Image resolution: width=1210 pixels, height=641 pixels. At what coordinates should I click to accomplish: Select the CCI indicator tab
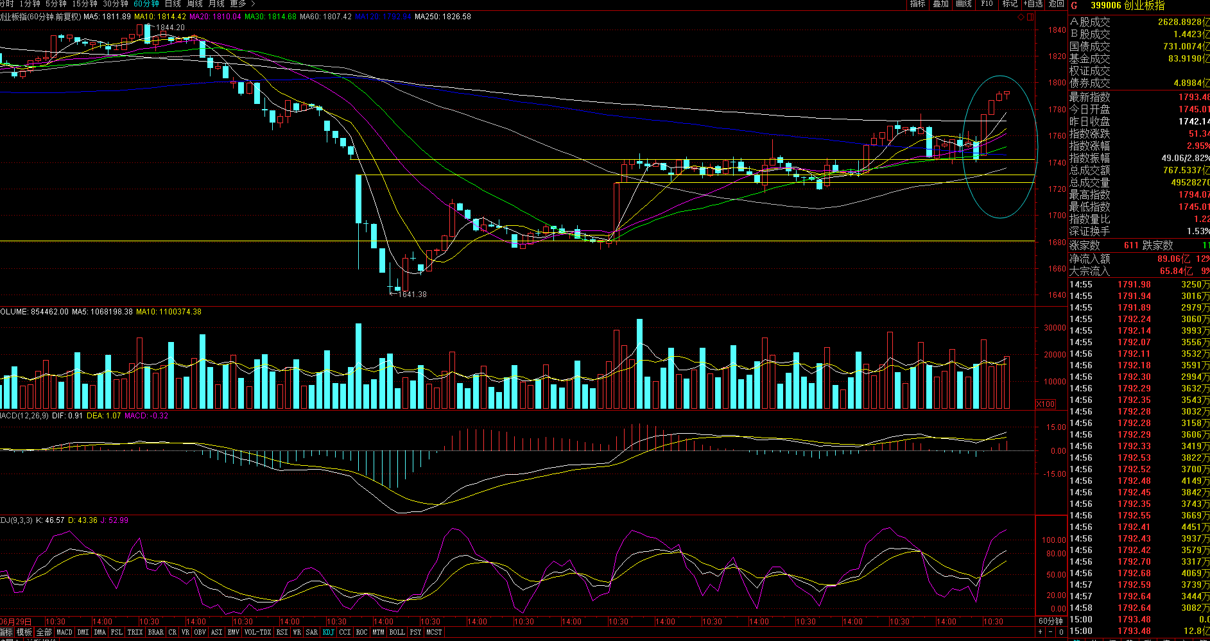(345, 632)
